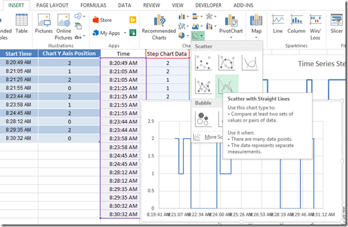Select the Time column header cell

pos(123,54)
